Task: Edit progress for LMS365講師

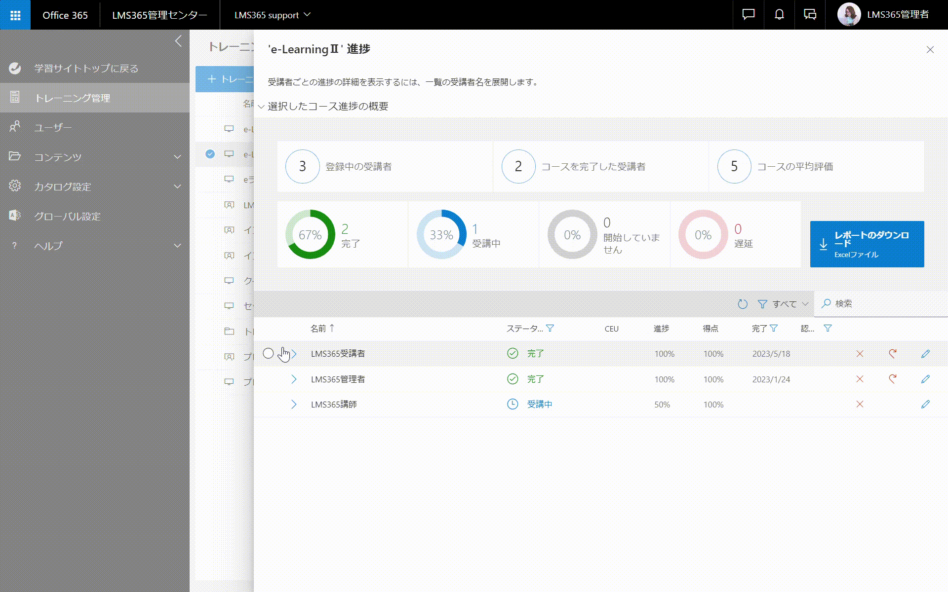Action: [x=925, y=404]
